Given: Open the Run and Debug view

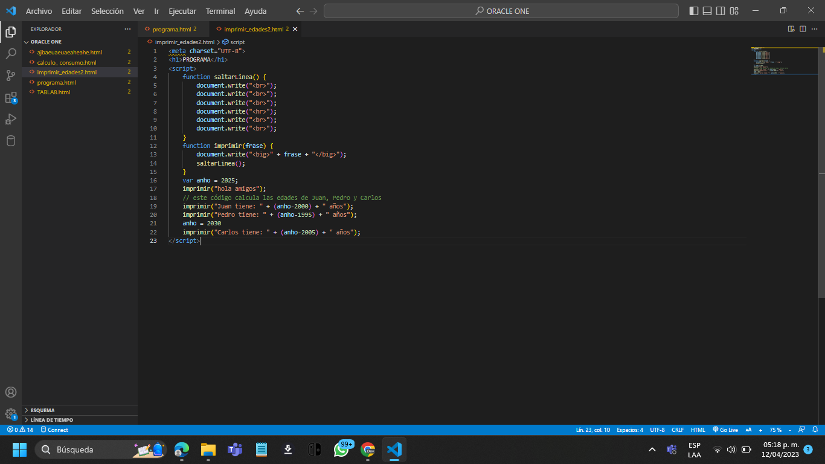Looking at the screenshot, I should pos(11,119).
